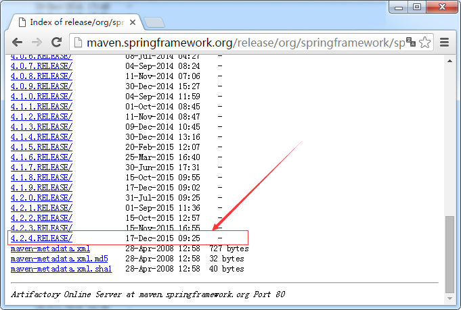Open the 4.2.1.RELEASE/ folder link
The width and height of the screenshot is (461, 310).
41,208
